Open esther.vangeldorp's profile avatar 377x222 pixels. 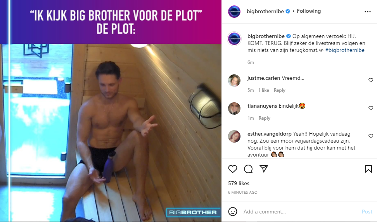pos(234,136)
